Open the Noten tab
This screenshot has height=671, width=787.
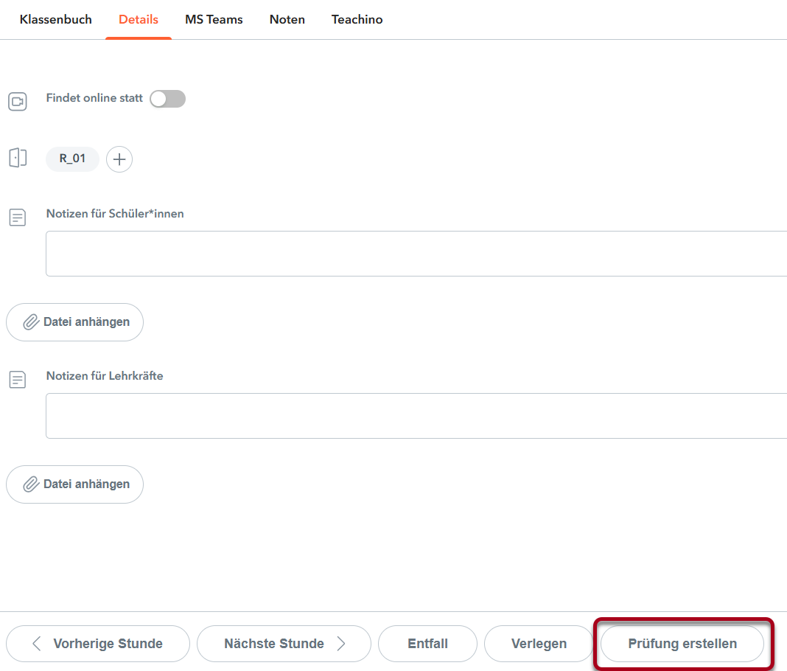[287, 20]
